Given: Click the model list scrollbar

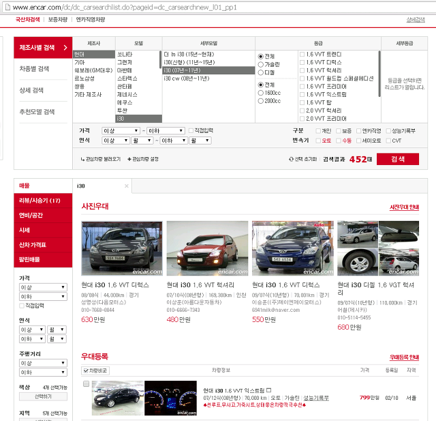Looking at the screenshot, I should [x=161, y=60].
